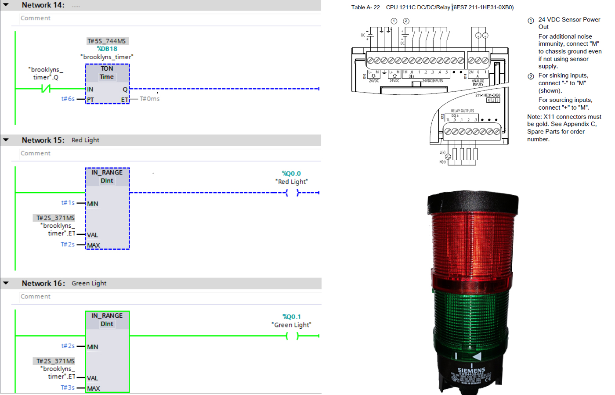Screen dimensions: 615x395
Task: Collapse Network 15 Red Light triangle
Action: point(6,140)
